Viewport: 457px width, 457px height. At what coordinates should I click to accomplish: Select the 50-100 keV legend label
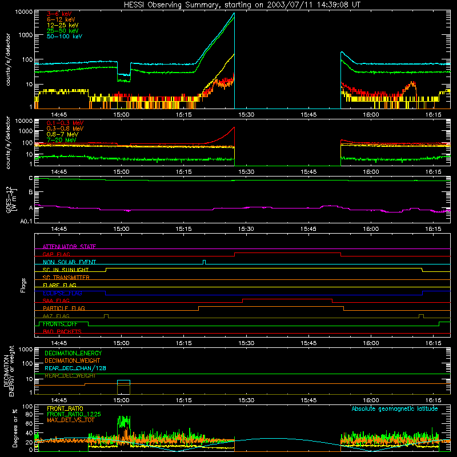click(65, 37)
